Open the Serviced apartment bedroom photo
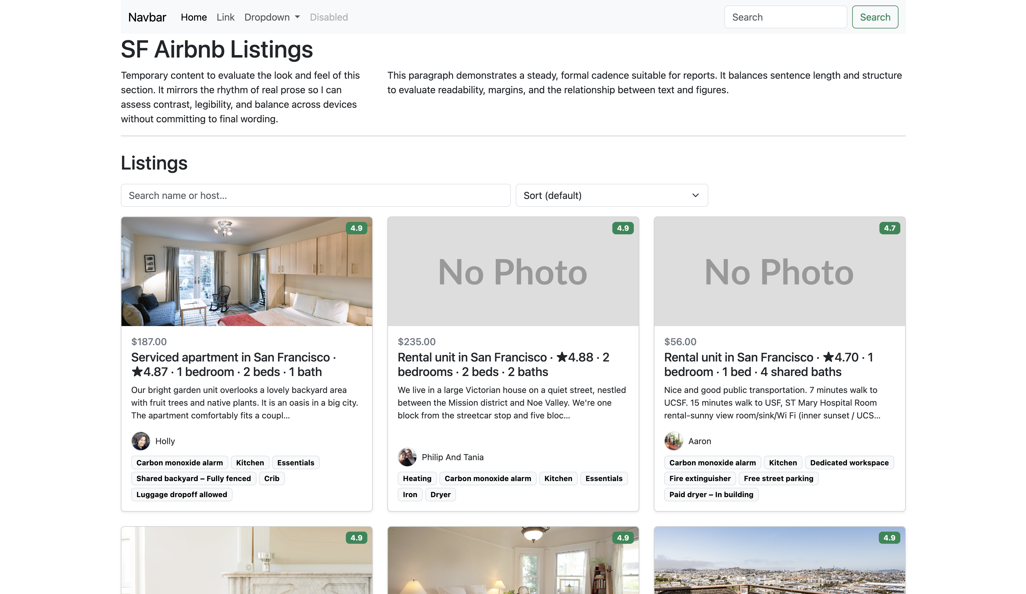Screen dimensions: 1026x594 point(247,271)
